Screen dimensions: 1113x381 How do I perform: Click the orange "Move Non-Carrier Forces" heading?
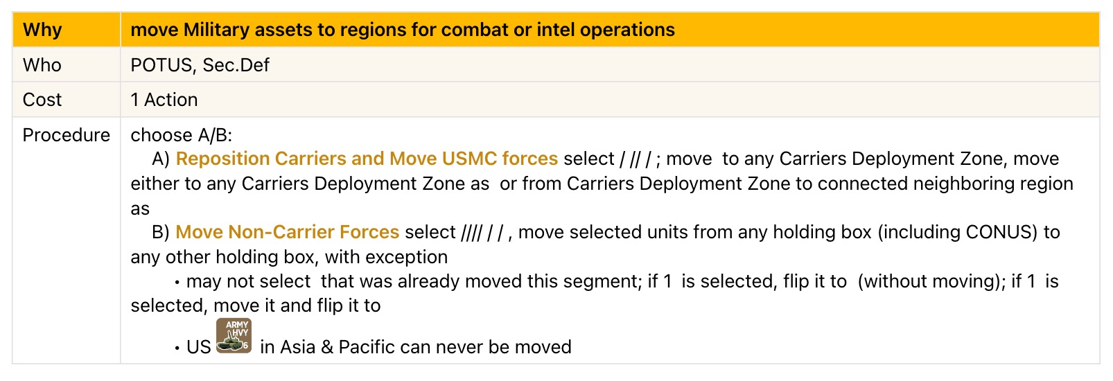click(287, 232)
